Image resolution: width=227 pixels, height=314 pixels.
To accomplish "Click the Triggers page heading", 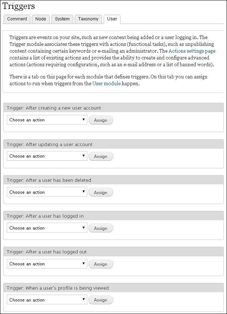I will 20,6.
